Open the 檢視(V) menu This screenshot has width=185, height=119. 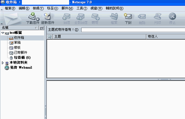click(x=38, y=8)
